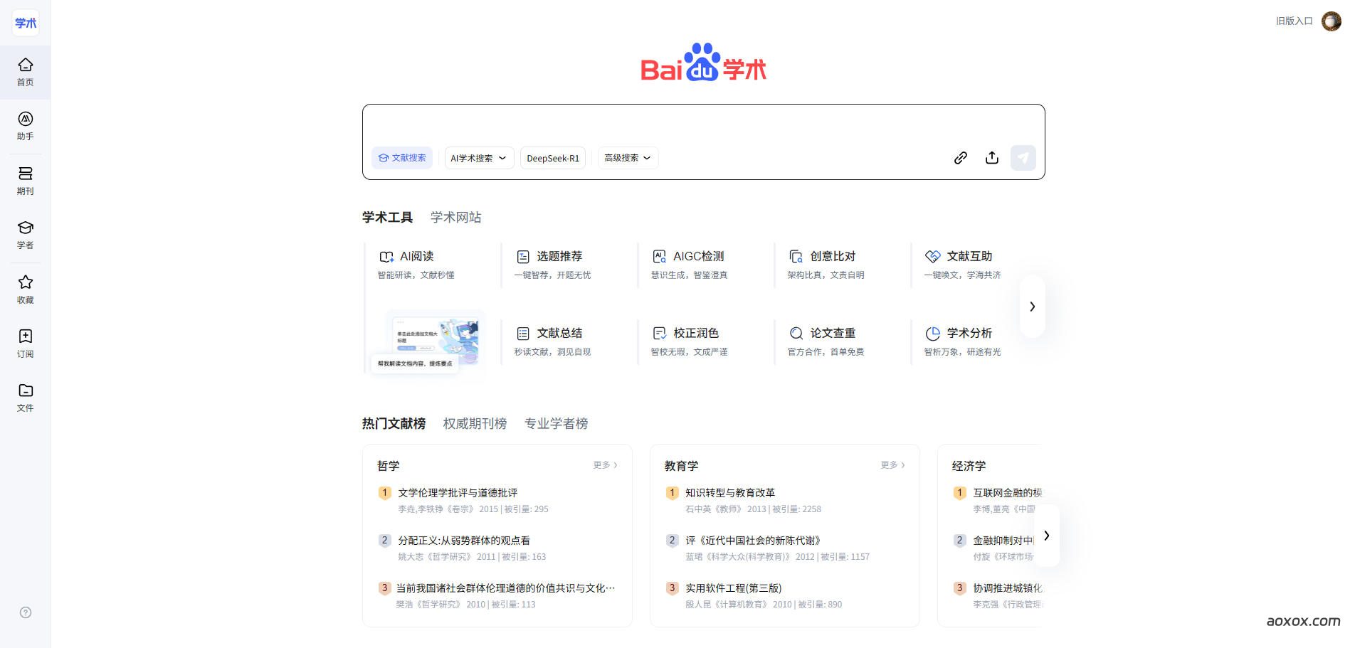The width and height of the screenshot is (1355, 648).
Task: Click the Baidu 学术 main logo
Action: (703, 63)
